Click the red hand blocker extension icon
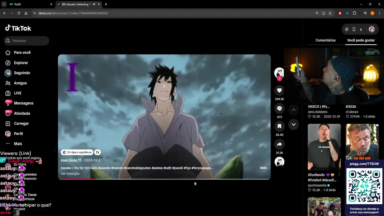 click(x=340, y=13)
